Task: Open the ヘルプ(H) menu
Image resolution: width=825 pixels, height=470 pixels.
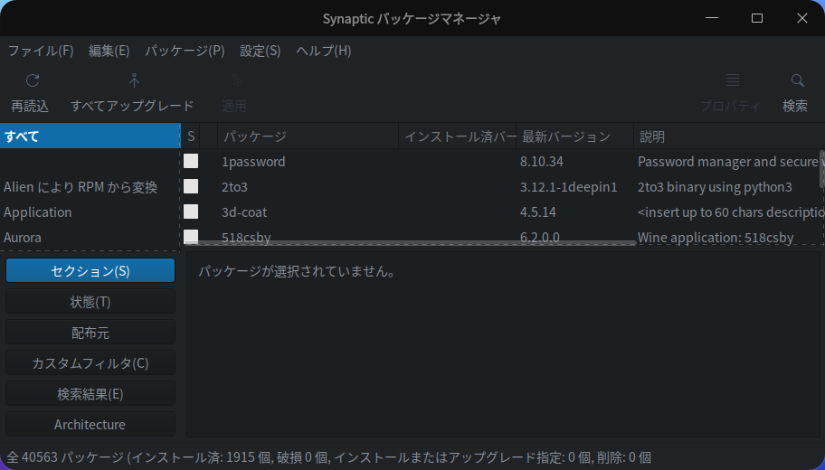Action: pyautogui.click(x=324, y=51)
